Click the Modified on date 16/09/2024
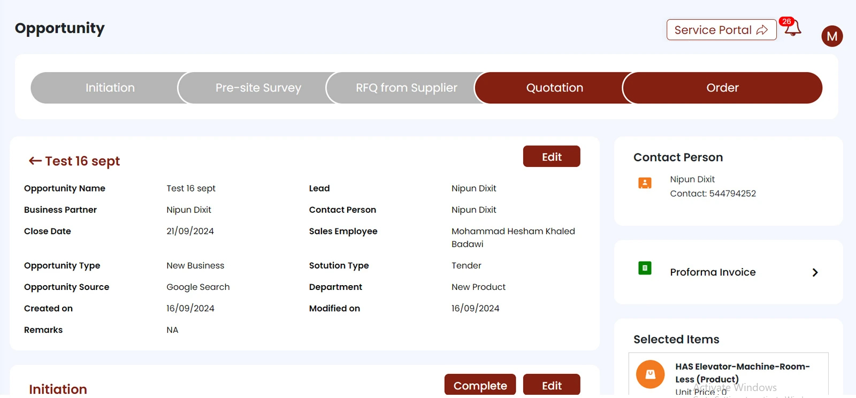 475,308
